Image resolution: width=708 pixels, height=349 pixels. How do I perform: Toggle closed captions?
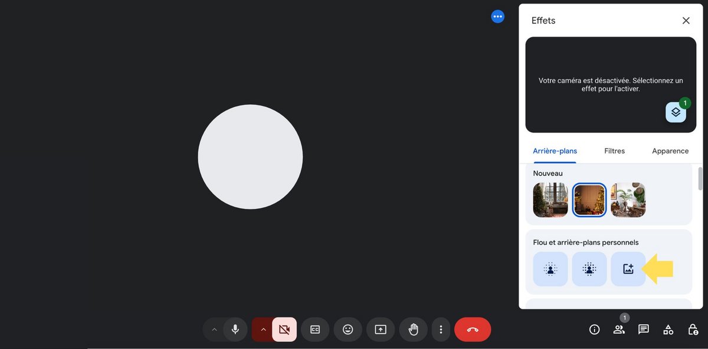[x=315, y=330]
